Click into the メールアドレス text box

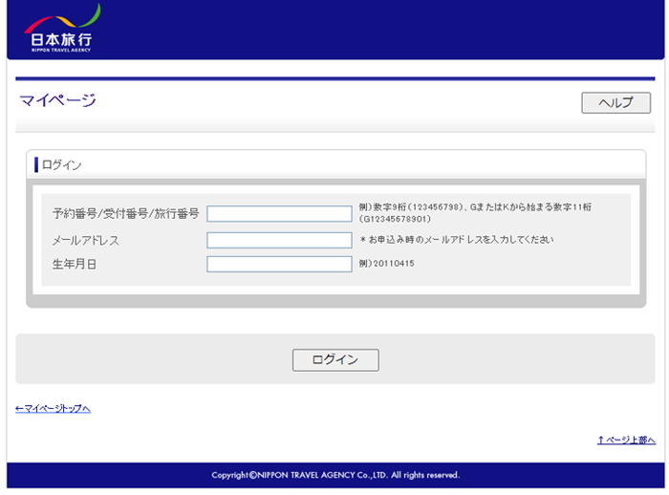click(279, 240)
